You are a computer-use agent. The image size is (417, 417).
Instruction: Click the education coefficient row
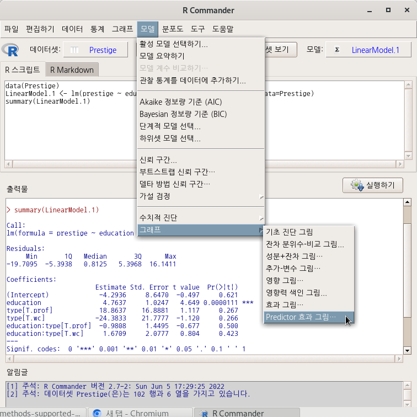point(130,303)
